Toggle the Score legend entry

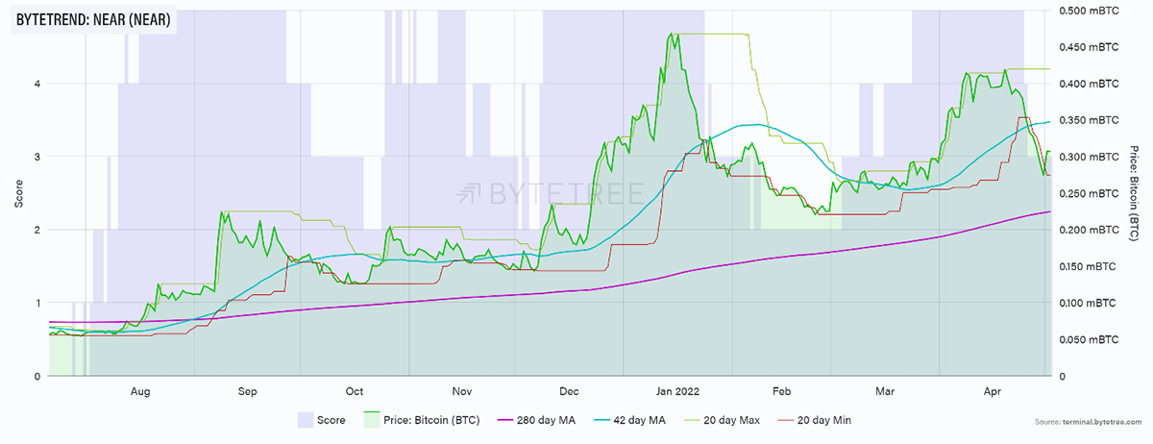coord(322,420)
